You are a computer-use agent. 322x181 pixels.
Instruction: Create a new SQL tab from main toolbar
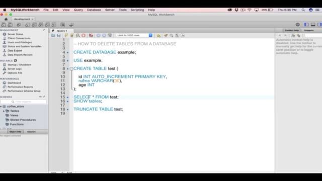[x=4, y=25]
